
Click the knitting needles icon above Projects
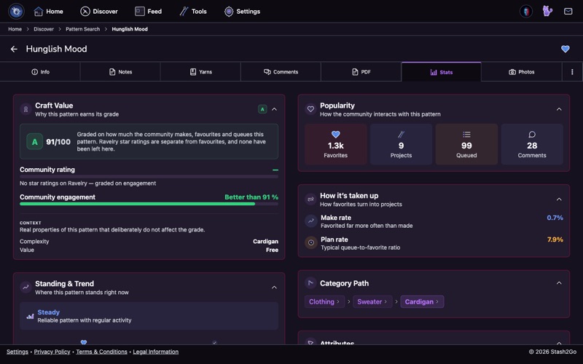[x=402, y=135]
